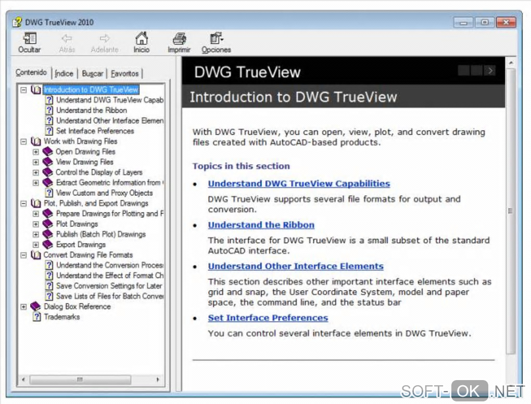Collapse the Convert Drawing File Formats node
The image size is (531, 404).
23,255
